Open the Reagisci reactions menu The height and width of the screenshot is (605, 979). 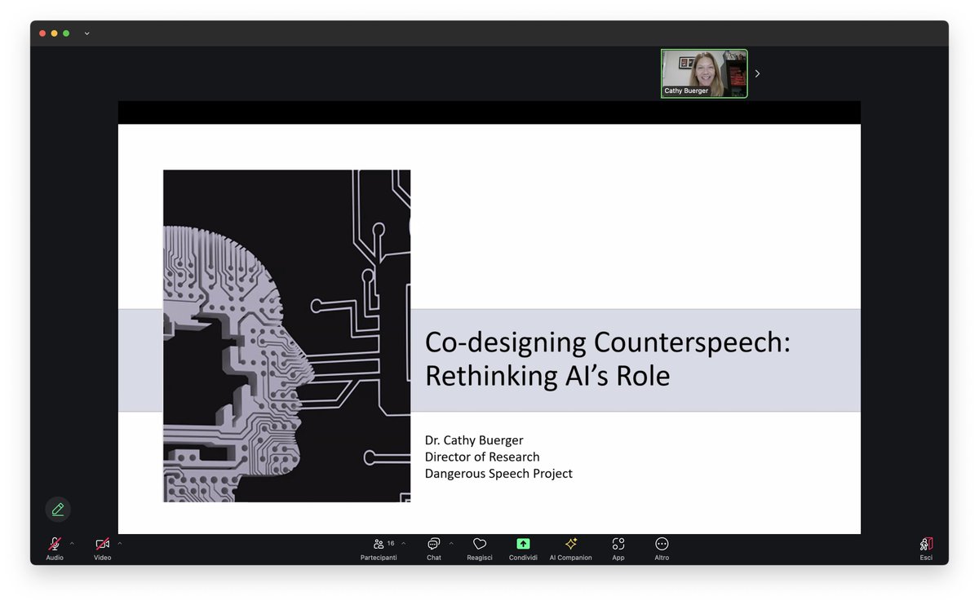[480, 548]
